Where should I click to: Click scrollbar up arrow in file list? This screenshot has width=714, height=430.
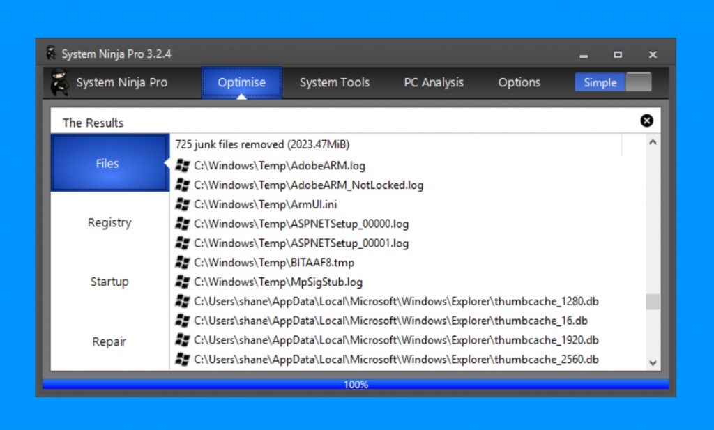pyautogui.click(x=653, y=142)
